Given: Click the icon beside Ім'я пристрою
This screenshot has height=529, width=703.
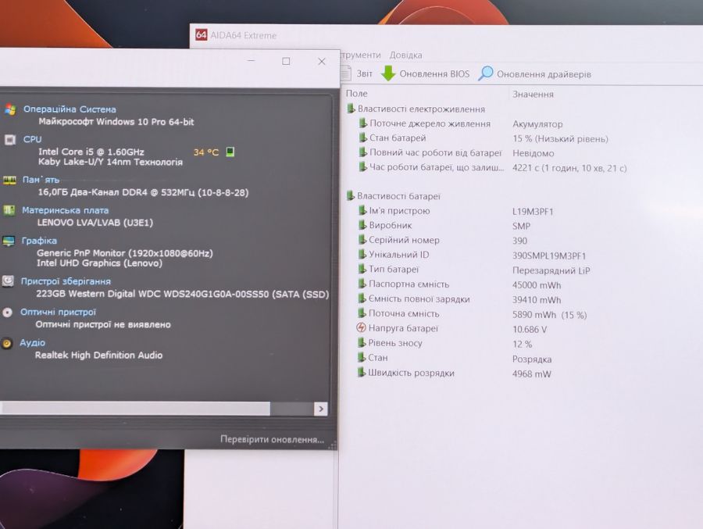Looking at the screenshot, I should 362,210.
